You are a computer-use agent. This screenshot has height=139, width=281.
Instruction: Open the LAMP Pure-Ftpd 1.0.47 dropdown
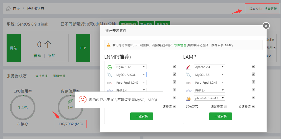click(209, 83)
